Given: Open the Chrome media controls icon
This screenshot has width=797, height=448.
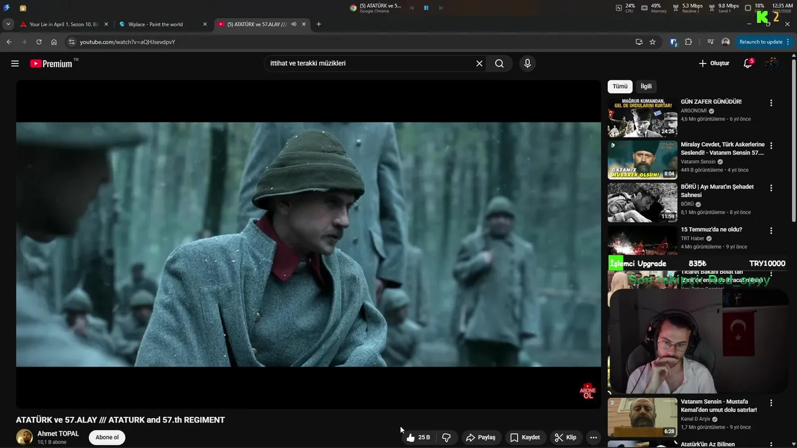Looking at the screenshot, I should pos(710,42).
